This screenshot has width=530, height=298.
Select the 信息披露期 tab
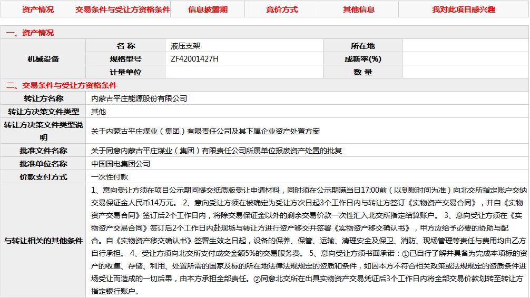coord(208,9)
